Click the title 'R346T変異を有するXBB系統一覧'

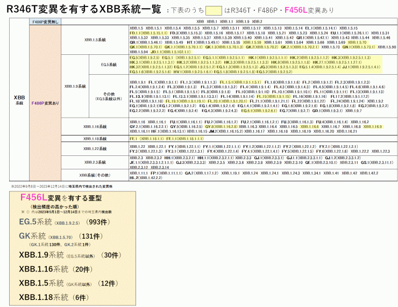[83, 9]
